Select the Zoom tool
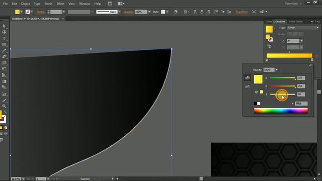This screenshot has width=322, height=181. pyautogui.click(x=4, y=106)
